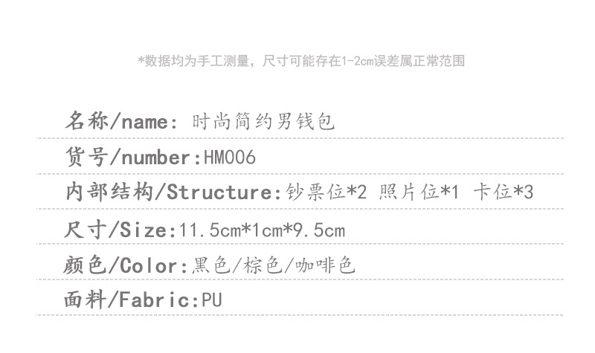Click the 1-2cm text in the note
Image resolution: width=595 pixels, height=353 pixels.
click(x=359, y=61)
